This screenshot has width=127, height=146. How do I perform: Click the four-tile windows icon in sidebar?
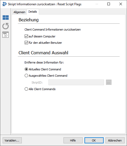point(6,17)
